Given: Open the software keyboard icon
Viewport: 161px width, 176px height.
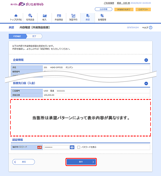Looking at the screenshot, I should coord(72,147).
